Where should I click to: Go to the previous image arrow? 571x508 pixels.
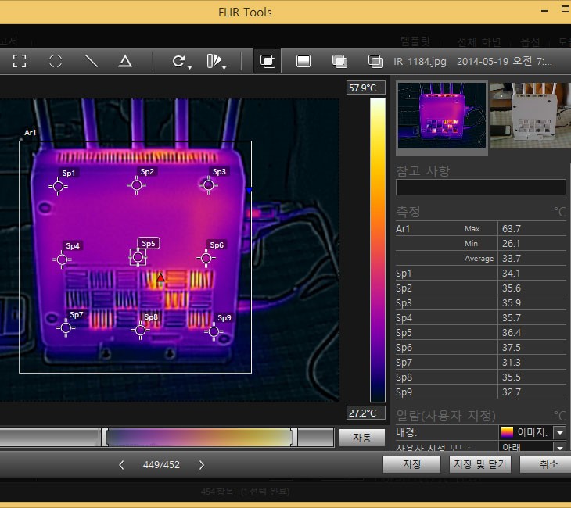121,465
